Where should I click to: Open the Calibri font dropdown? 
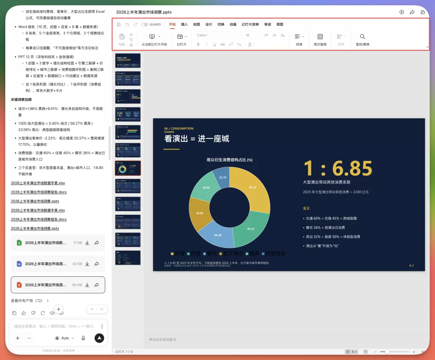click(x=218, y=35)
